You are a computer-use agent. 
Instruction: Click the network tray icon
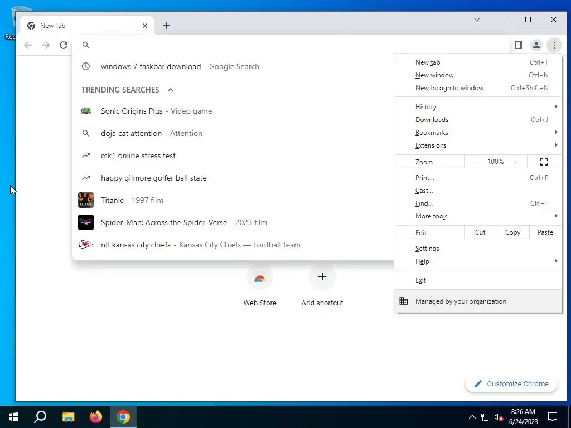pyautogui.click(x=486, y=417)
